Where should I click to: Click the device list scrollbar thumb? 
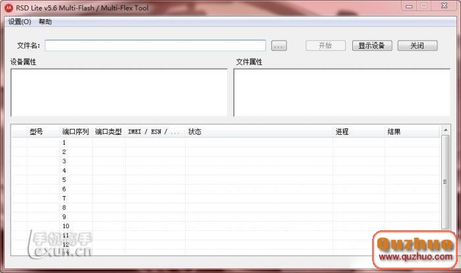(445, 182)
